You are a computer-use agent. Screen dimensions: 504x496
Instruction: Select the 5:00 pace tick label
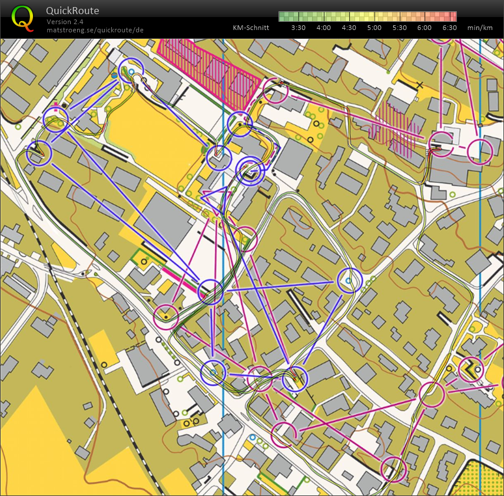374,28
